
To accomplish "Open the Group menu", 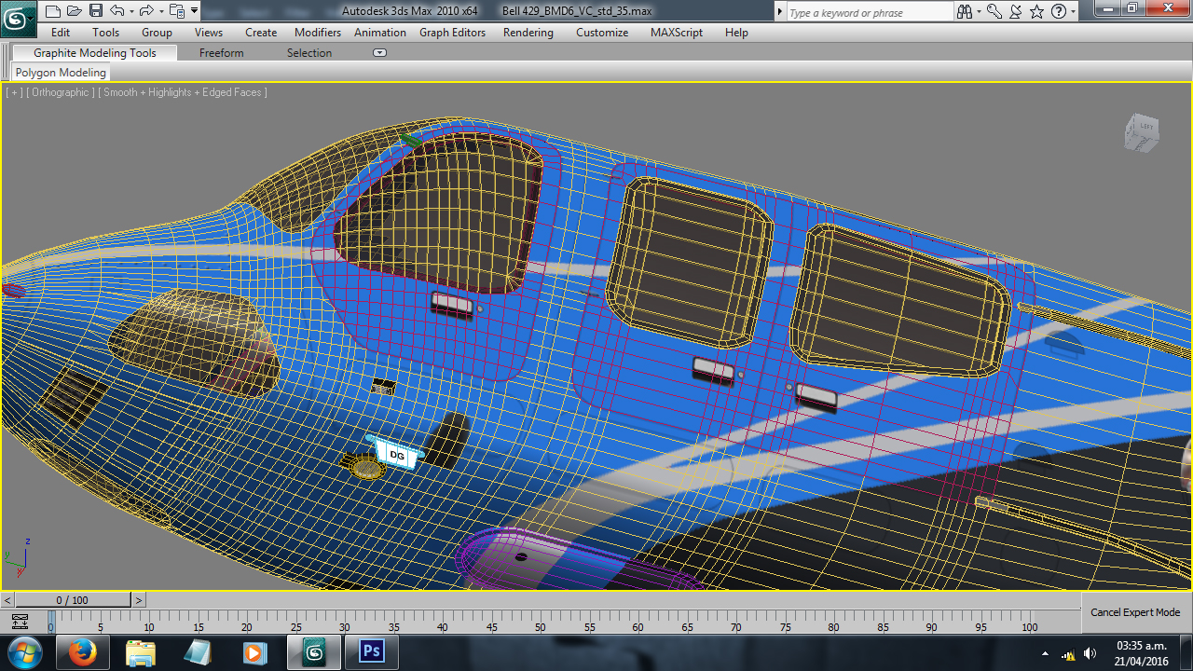I will coord(157,33).
